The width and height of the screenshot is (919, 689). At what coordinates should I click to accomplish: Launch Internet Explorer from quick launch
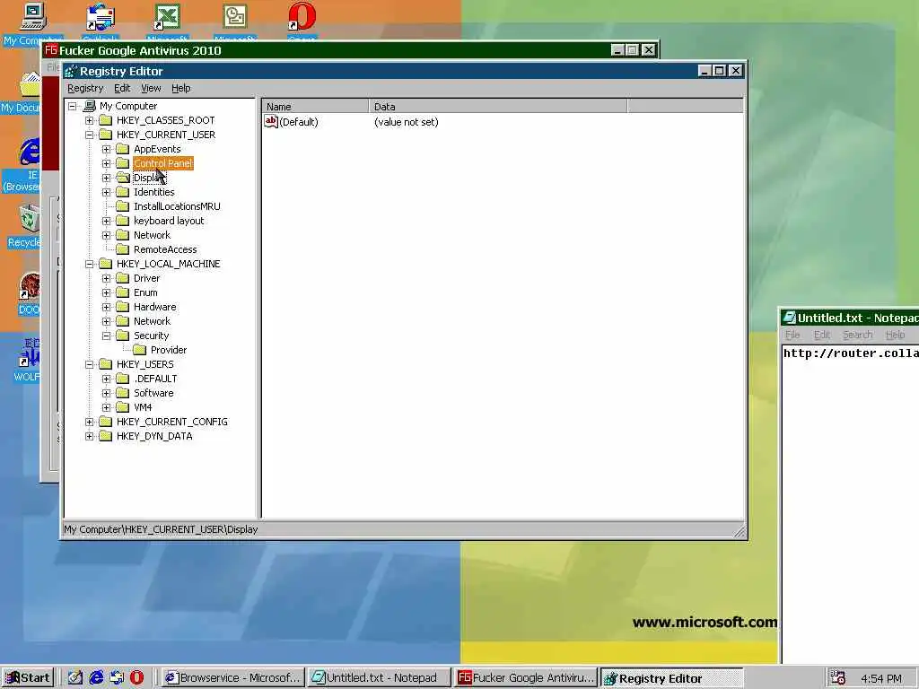(x=96, y=678)
